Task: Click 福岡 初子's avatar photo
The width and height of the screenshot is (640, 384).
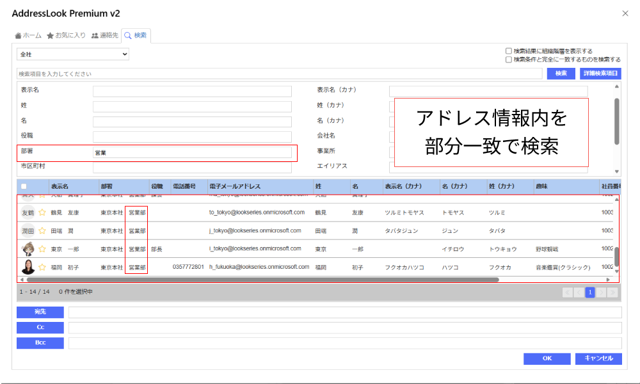Action: click(28, 267)
